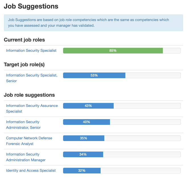This screenshot has width=187, height=178.
Task: Click the green 85% filled progress bar
Action: 113,51
